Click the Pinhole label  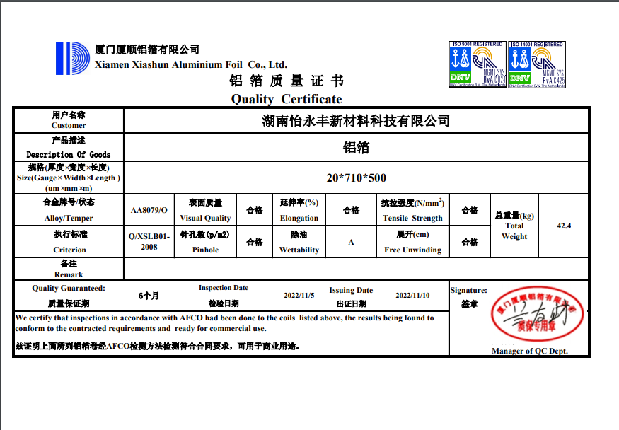click(x=205, y=250)
